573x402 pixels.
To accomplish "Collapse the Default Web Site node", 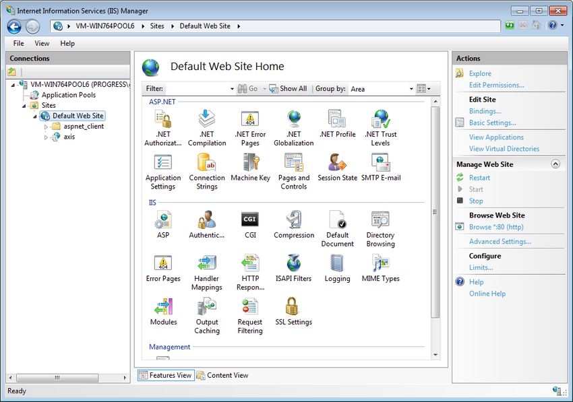I will pyautogui.click(x=35, y=116).
